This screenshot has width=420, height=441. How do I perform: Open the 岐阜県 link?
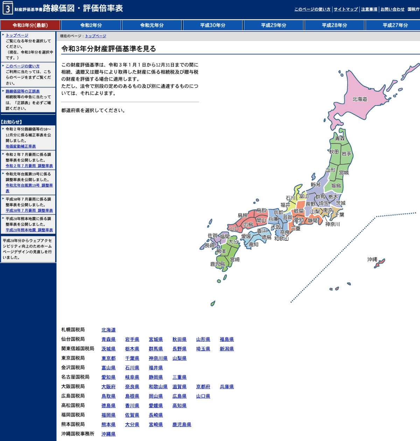[x=132, y=377]
